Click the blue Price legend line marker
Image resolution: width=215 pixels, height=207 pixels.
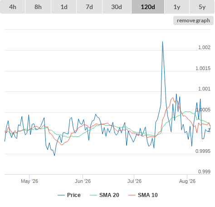pyautogui.click(x=61, y=195)
